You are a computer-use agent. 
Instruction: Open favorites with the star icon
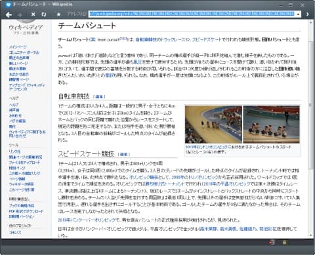coord(58,14)
